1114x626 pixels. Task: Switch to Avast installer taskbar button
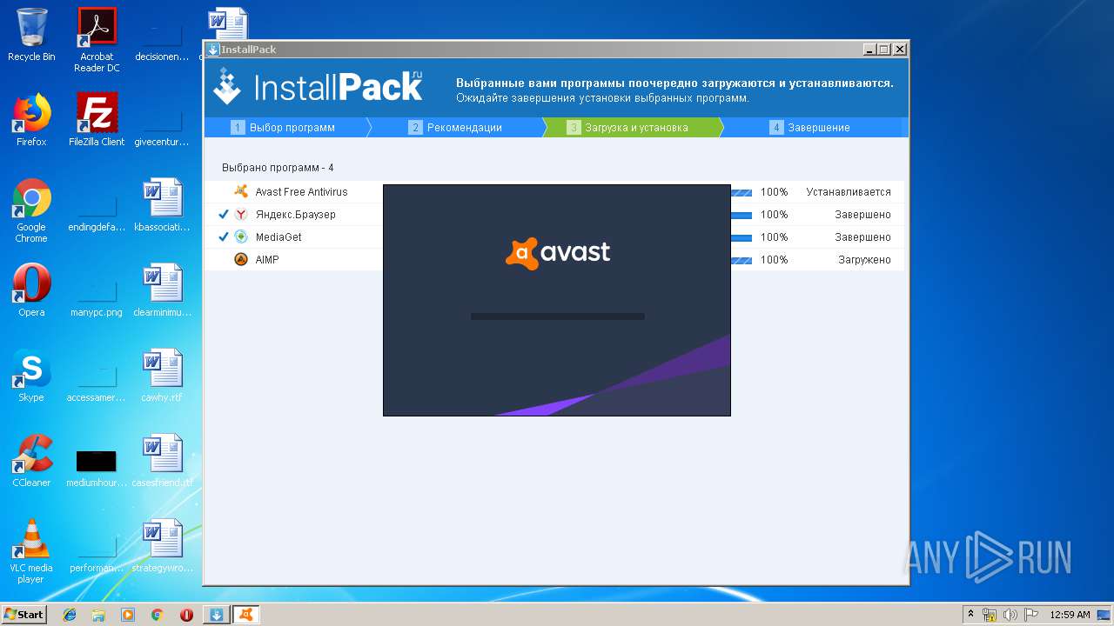[246, 615]
